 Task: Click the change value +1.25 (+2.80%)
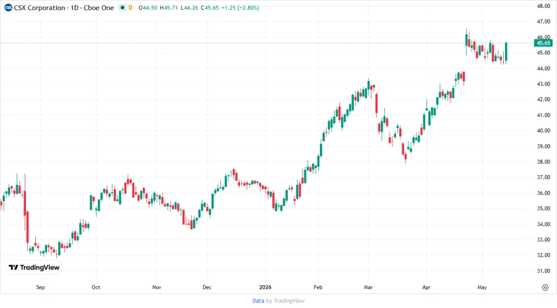[240, 8]
